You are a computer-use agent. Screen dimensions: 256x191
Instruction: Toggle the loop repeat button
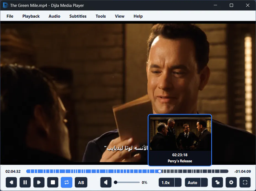(67, 182)
